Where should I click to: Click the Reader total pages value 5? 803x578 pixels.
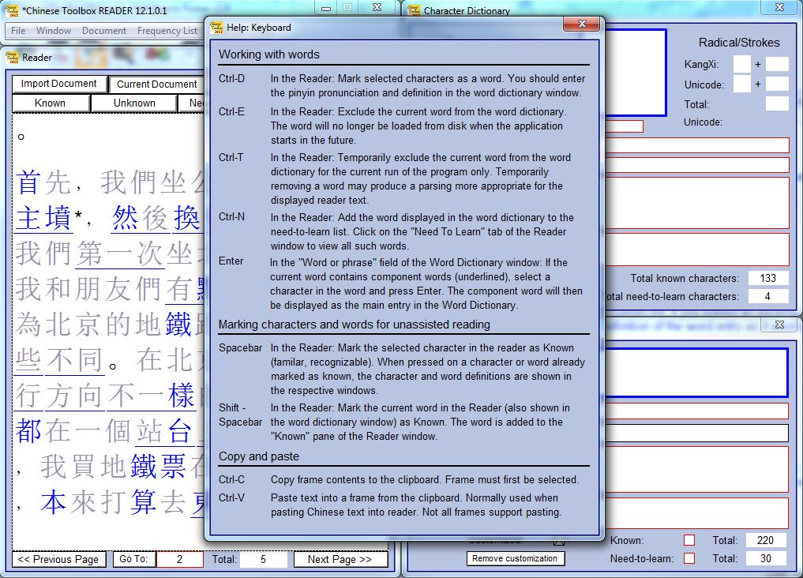click(263, 559)
